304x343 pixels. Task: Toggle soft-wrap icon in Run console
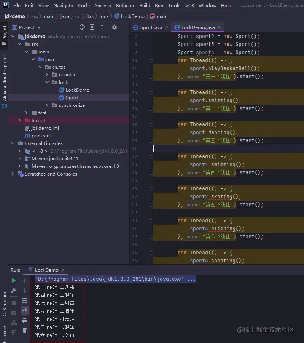click(25, 301)
